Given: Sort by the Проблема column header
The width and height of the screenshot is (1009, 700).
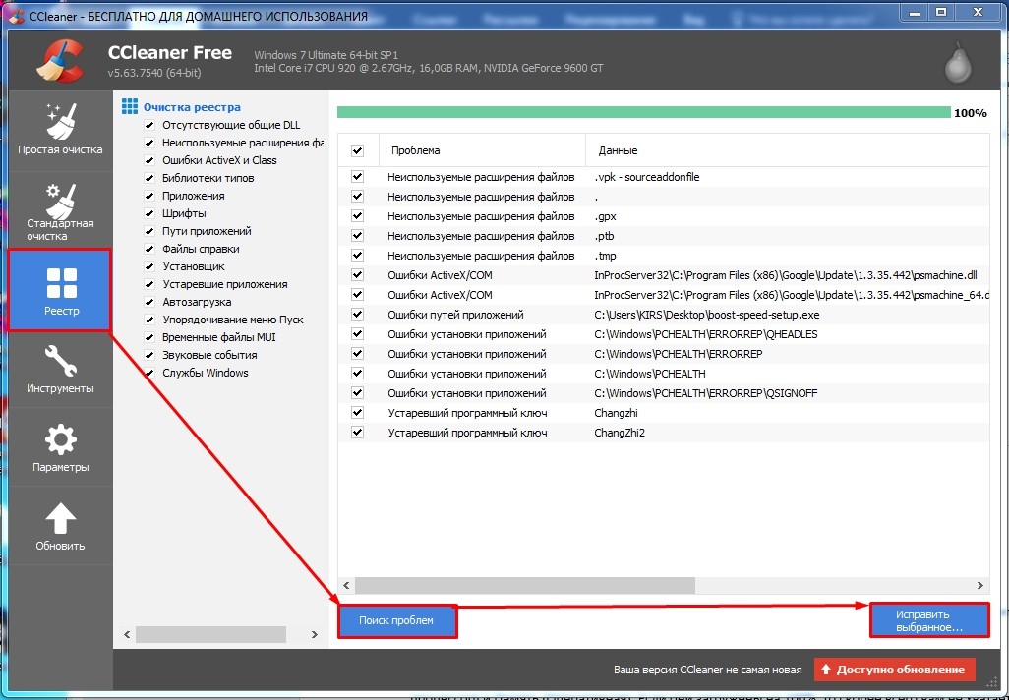Looking at the screenshot, I should (483, 150).
